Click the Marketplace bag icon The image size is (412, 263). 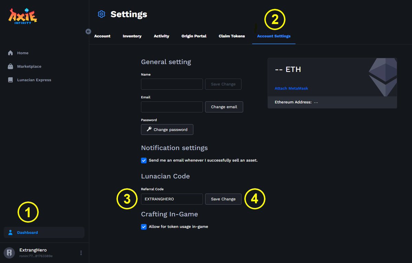(x=10, y=66)
